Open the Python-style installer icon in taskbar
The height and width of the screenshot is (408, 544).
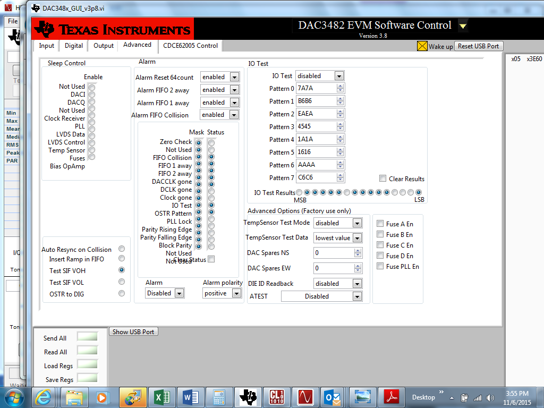(133, 397)
